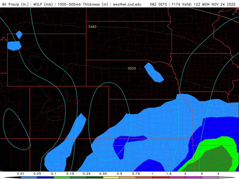Pick the bright green 0.1–0.15 colorbar swatch

click(x=62, y=178)
